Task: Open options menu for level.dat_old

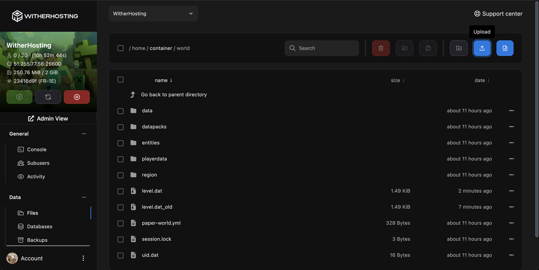Action: coord(511,207)
